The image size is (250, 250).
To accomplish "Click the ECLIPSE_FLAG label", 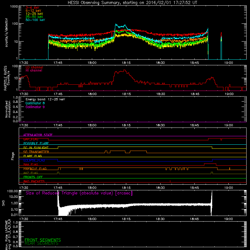I will tap(34, 160).
